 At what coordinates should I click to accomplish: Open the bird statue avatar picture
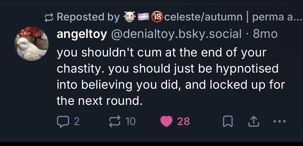click(32, 44)
